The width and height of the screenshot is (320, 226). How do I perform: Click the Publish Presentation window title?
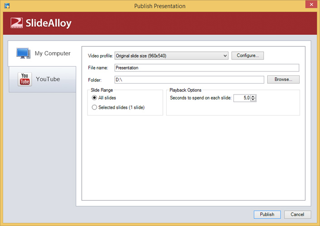point(160,6)
